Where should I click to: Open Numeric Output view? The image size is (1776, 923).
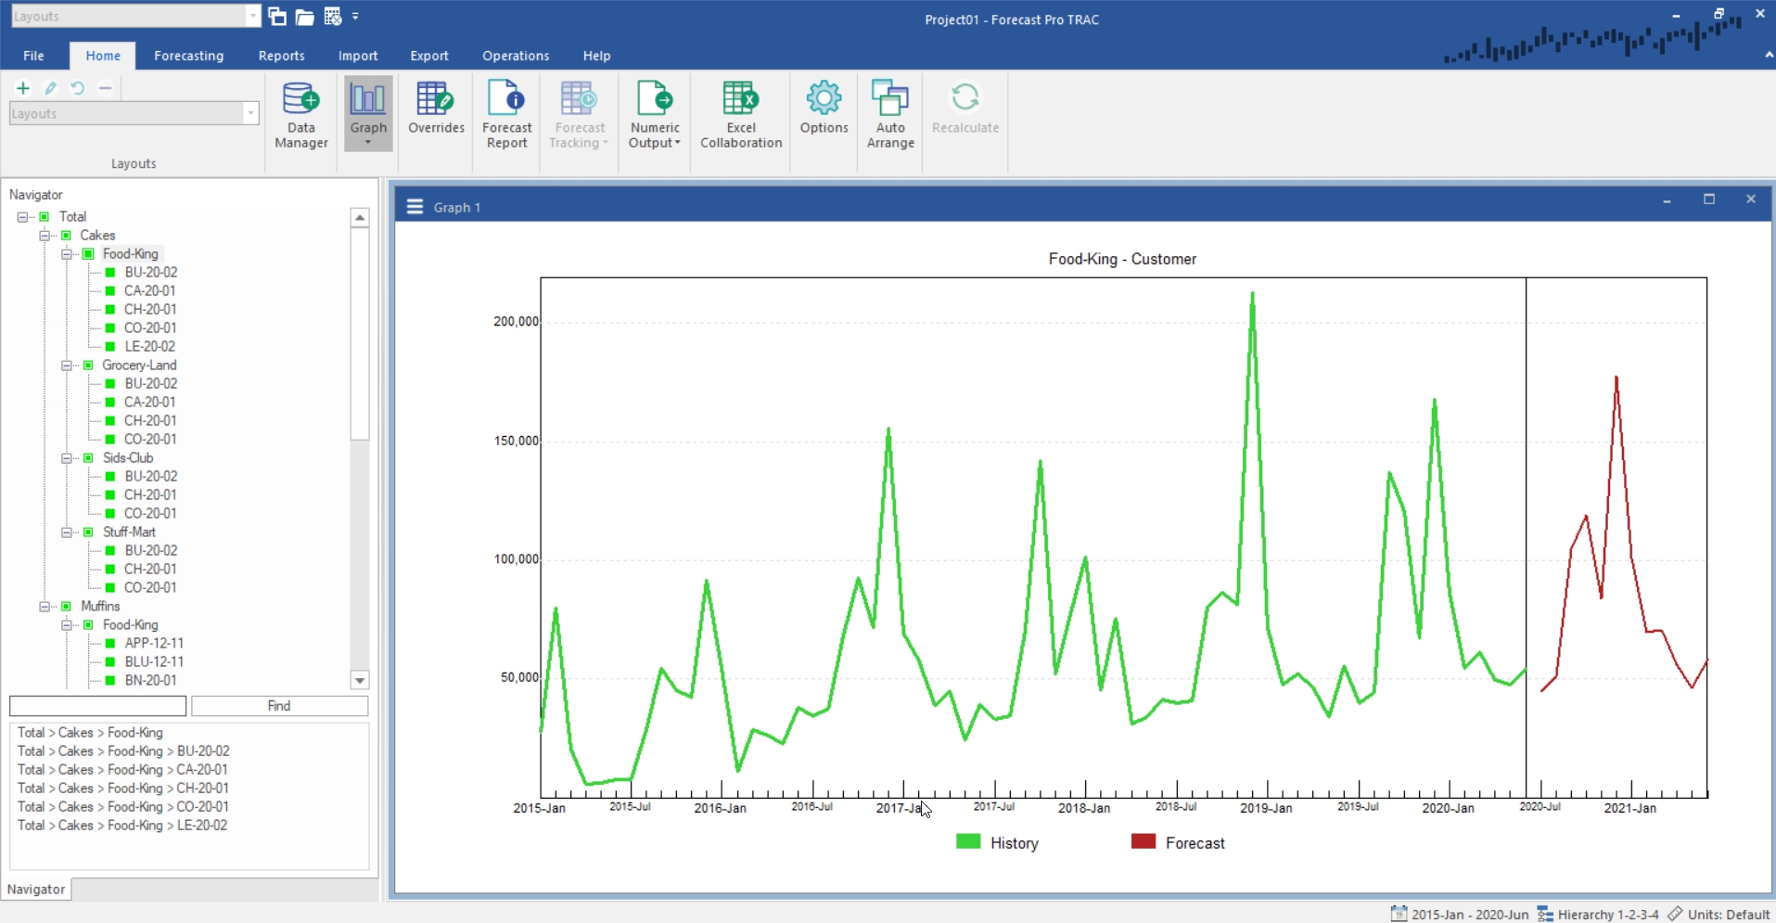click(x=655, y=115)
